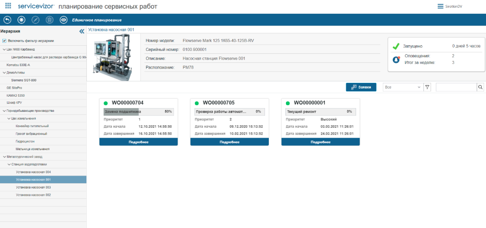Select Шкаф КРУ in tree

(x=14, y=103)
